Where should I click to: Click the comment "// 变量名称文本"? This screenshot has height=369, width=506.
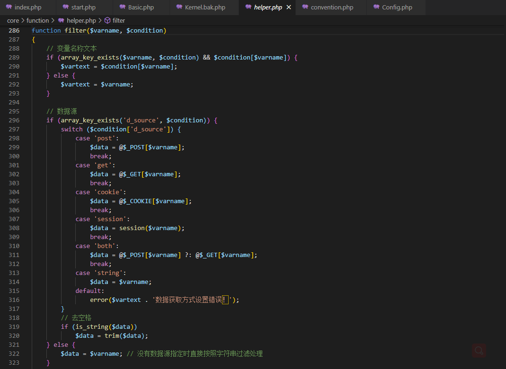[x=71, y=49]
